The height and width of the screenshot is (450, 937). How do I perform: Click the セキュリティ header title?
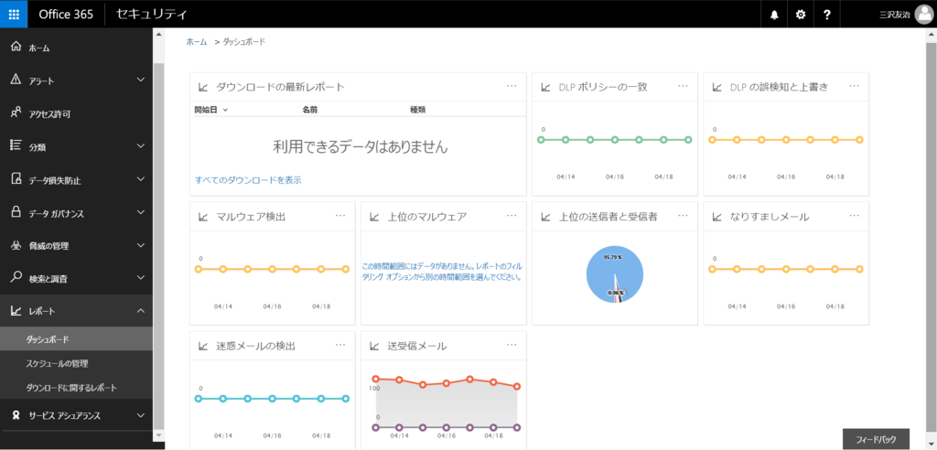tap(151, 15)
